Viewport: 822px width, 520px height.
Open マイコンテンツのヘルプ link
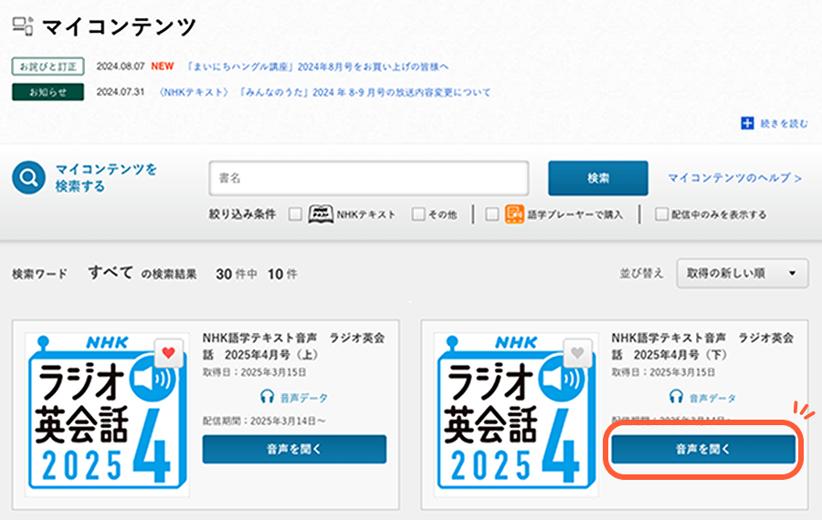pyautogui.click(x=734, y=178)
